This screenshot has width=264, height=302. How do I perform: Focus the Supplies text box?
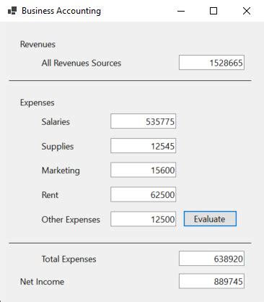[144, 146]
